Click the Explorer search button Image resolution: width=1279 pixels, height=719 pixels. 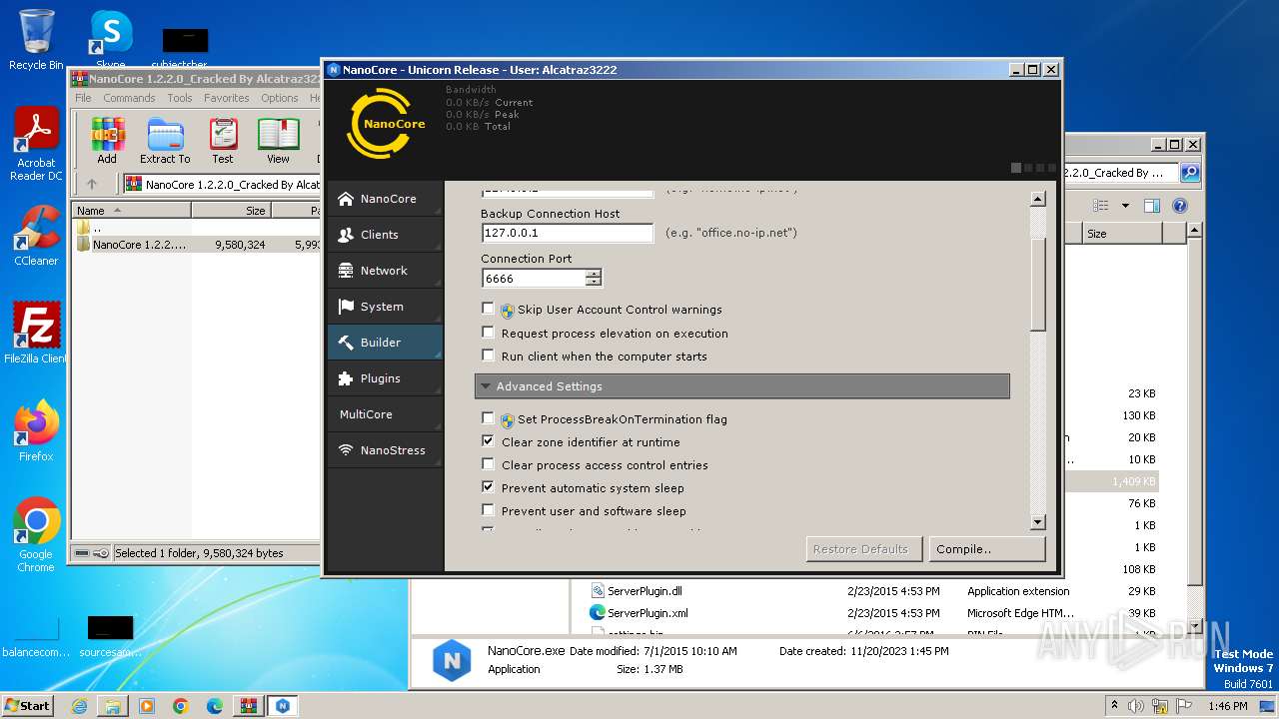click(1189, 173)
